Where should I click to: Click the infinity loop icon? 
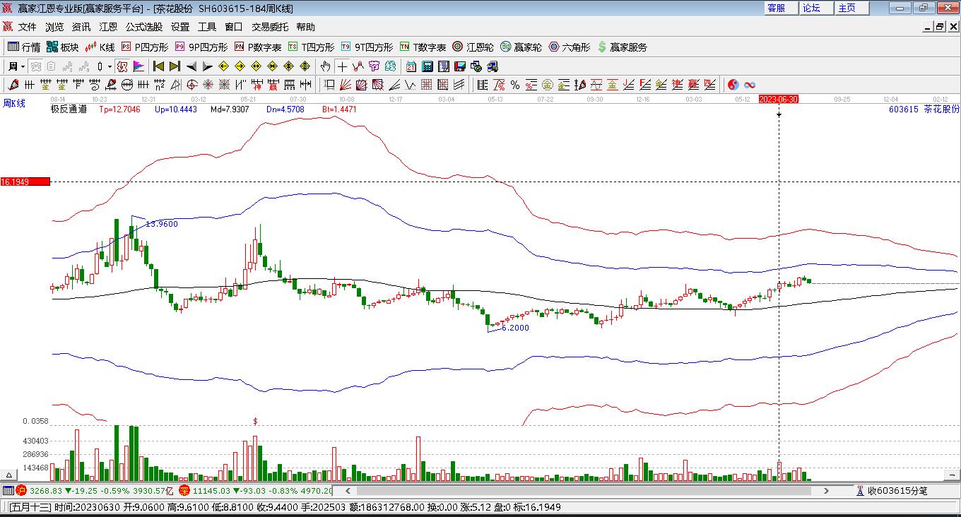[750, 85]
